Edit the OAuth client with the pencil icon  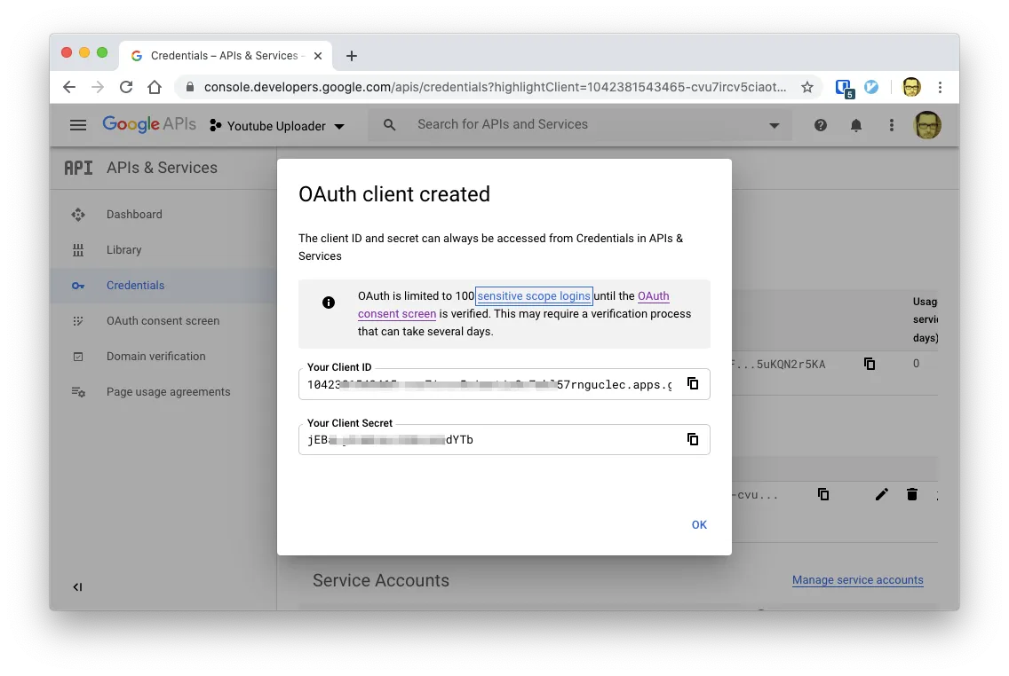tap(882, 494)
